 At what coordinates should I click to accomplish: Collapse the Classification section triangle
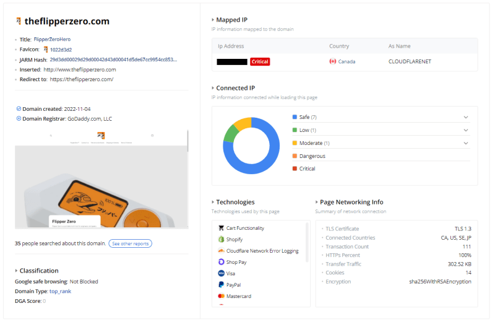point(16,271)
